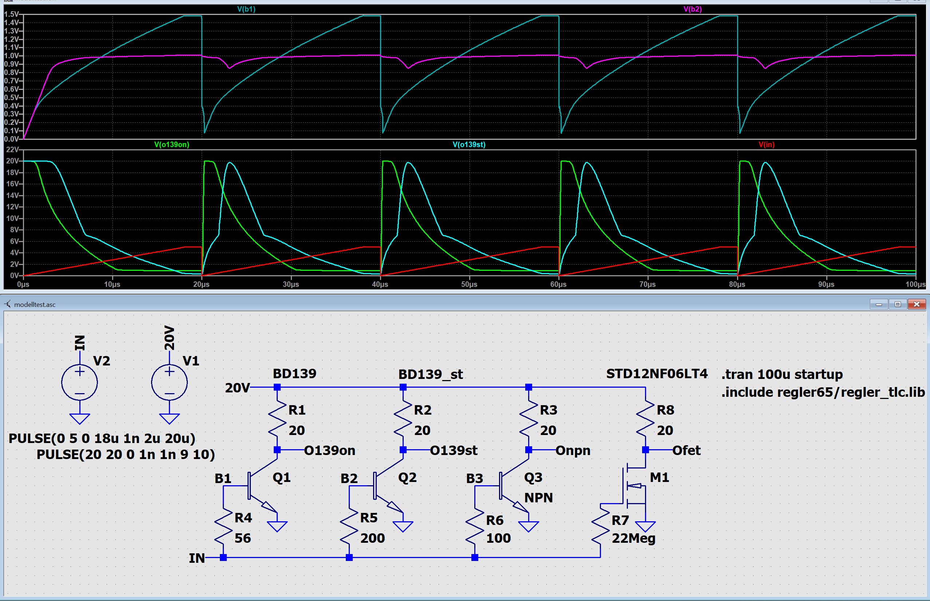Click the O139st net label
This screenshot has width=930, height=601.
[454, 451]
